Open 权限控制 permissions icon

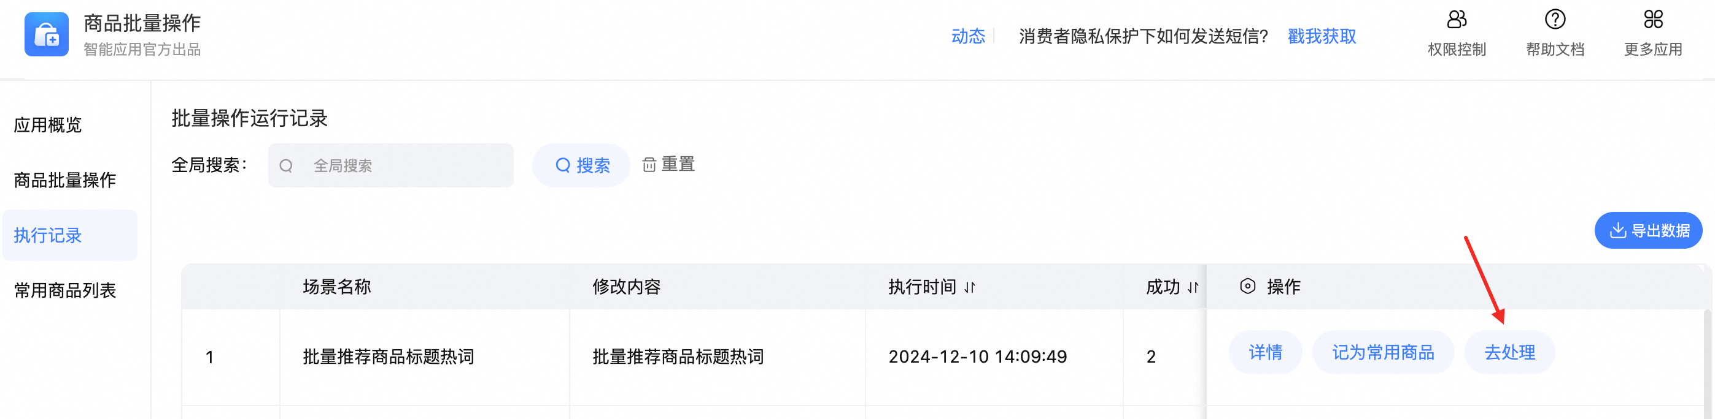1456,20
